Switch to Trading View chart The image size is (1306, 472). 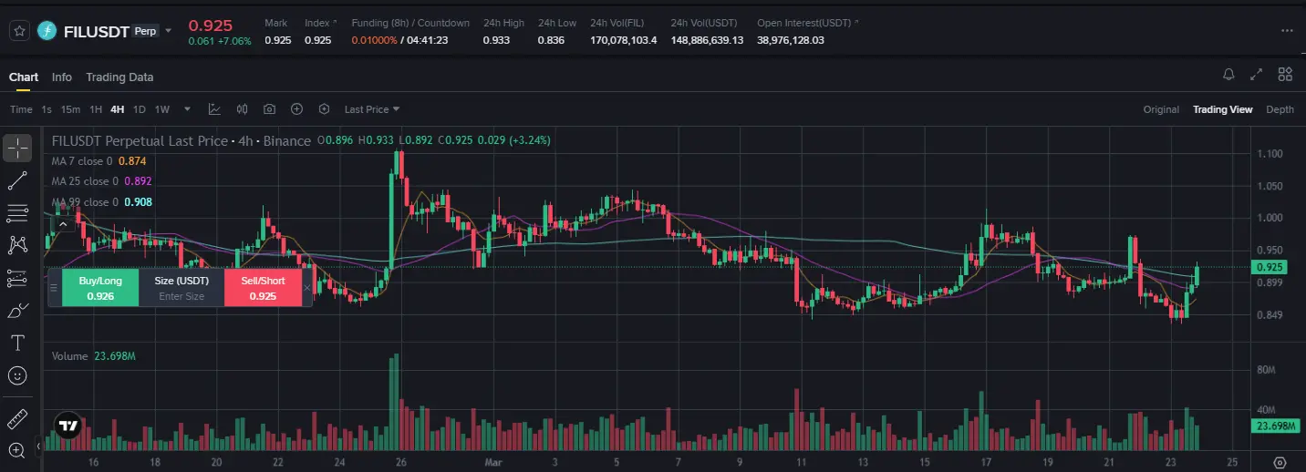click(1223, 109)
